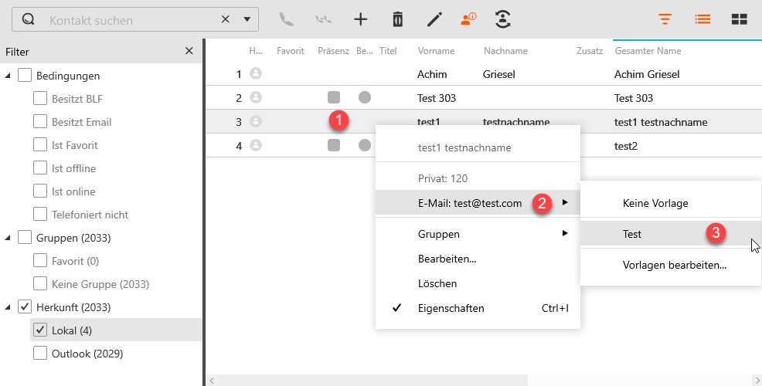The width and height of the screenshot is (762, 386).
Task: Click the call transfer icon
Action: coord(323,19)
